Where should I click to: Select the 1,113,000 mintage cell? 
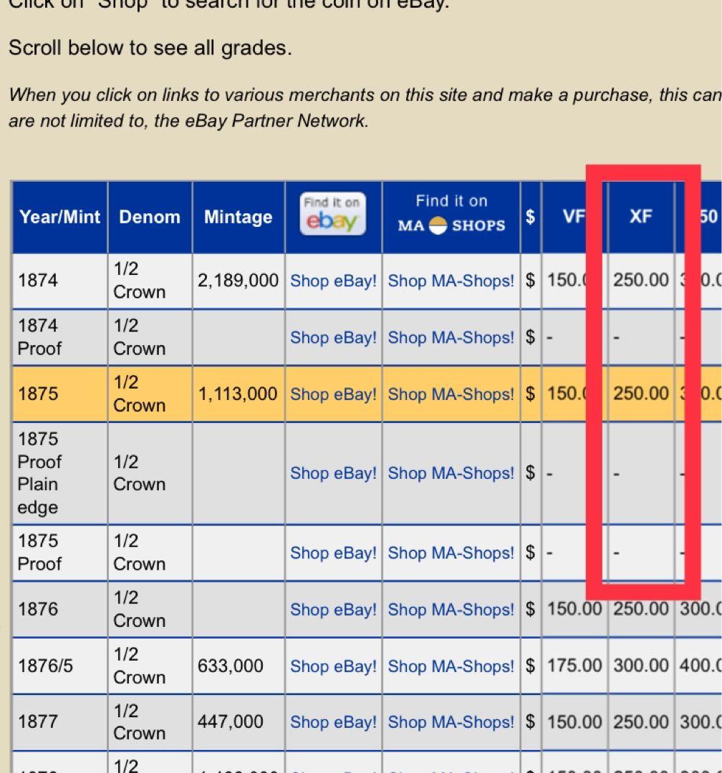pos(238,394)
